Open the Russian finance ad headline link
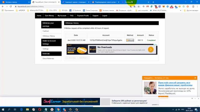 click(x=175, y=84)
